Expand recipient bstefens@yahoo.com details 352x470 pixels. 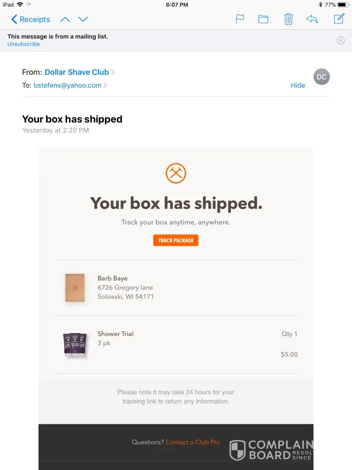[68, 86]
